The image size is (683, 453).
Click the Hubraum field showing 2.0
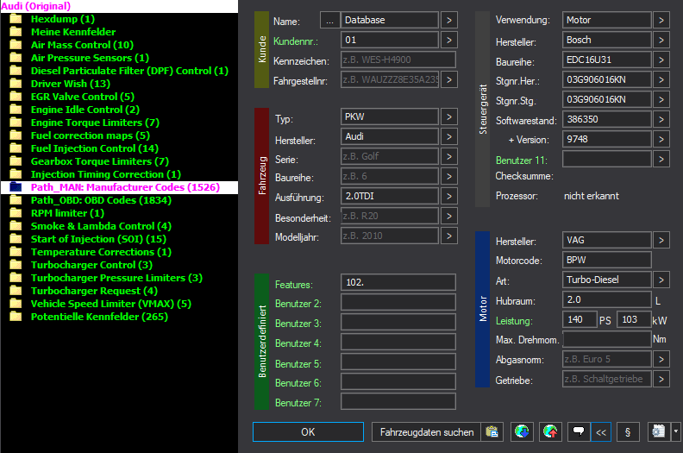pos(607,300)
